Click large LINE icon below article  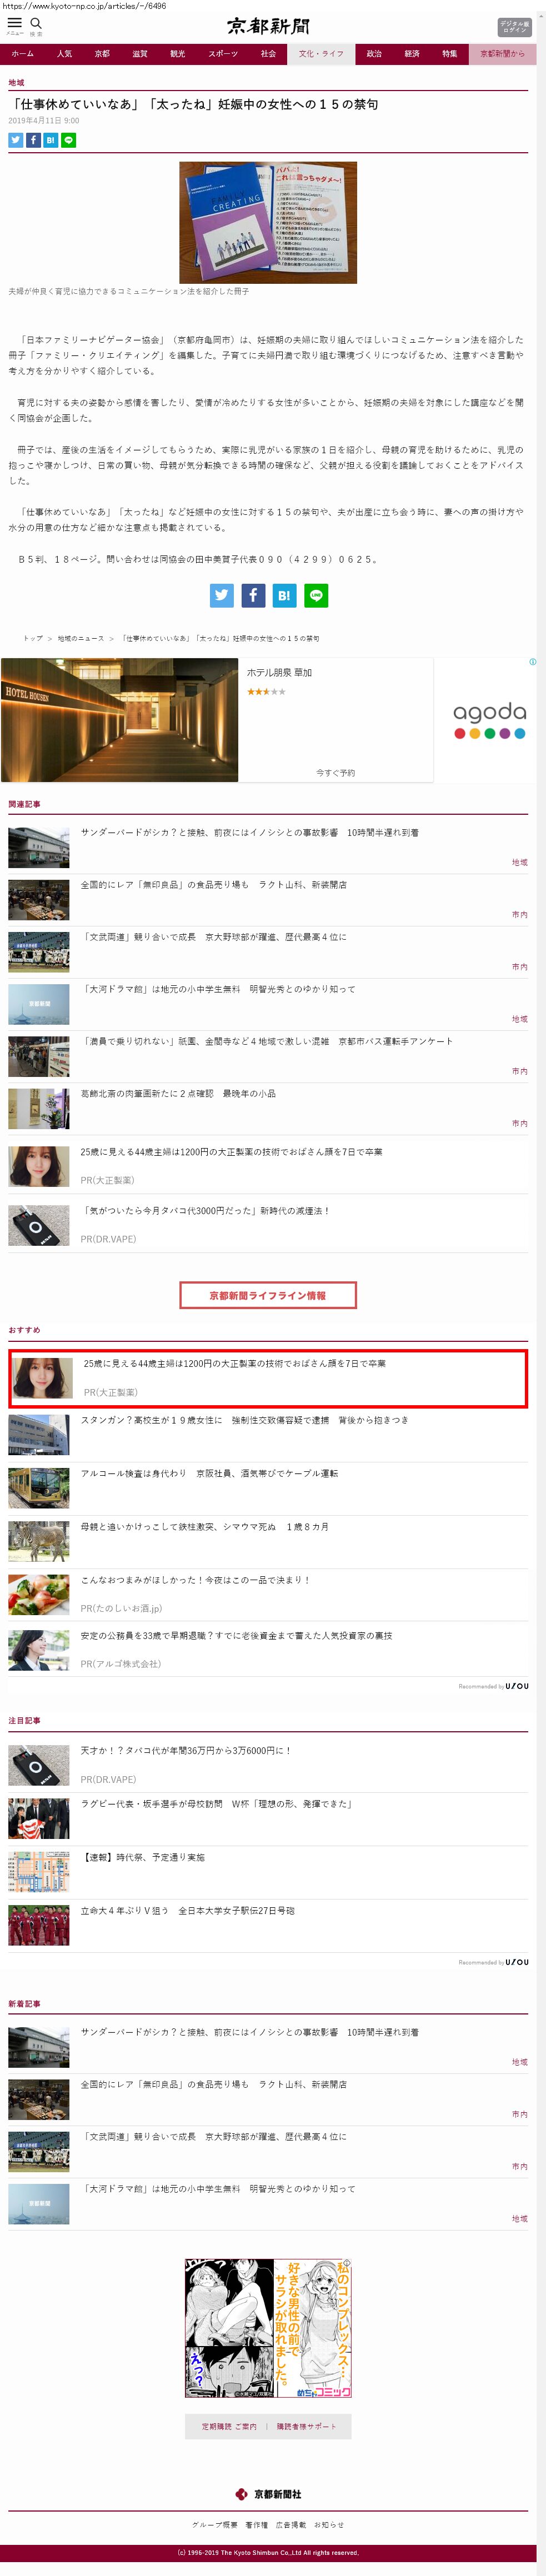tap(316, 595)
